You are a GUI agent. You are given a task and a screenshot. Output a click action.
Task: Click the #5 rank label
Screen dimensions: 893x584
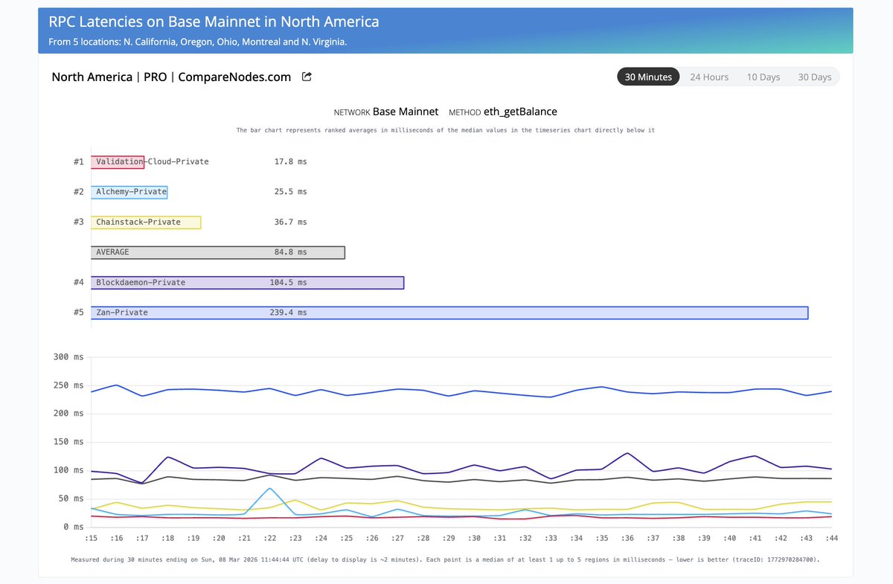click(78, 312)
